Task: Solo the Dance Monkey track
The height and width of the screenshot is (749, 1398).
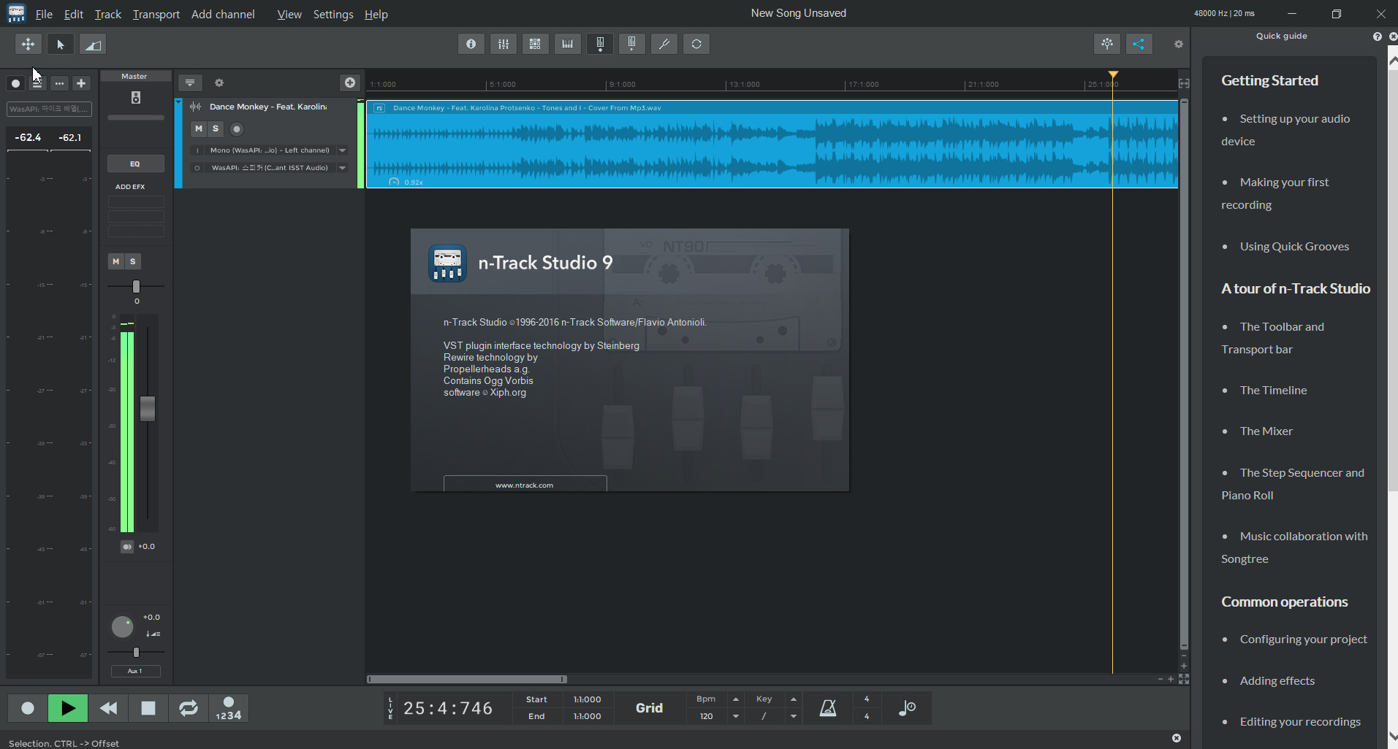Action: tap(216, 128)
